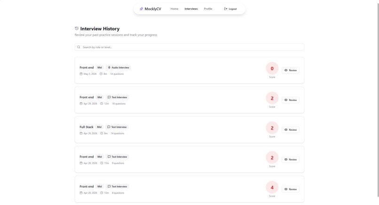
Task: Click 'Front end' title on the 13m card
Action: point(87,186)
